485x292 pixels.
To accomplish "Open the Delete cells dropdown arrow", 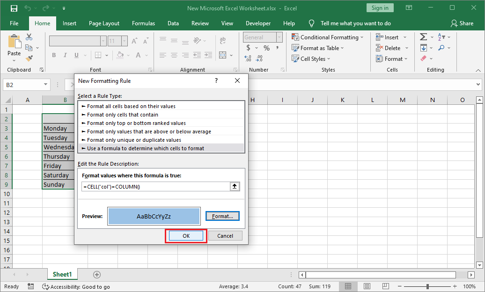I will 407,48.
